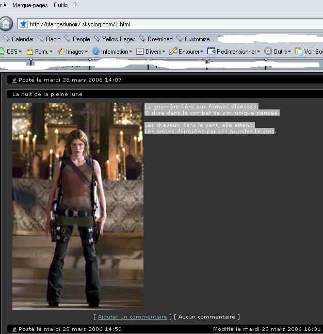Screen dimensions: 323x334
Task: Click the tag icon beside Radio
Action: point(41,39)
